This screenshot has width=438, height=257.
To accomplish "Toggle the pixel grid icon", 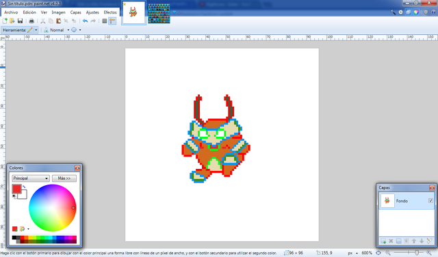I will tap(105, 21).
